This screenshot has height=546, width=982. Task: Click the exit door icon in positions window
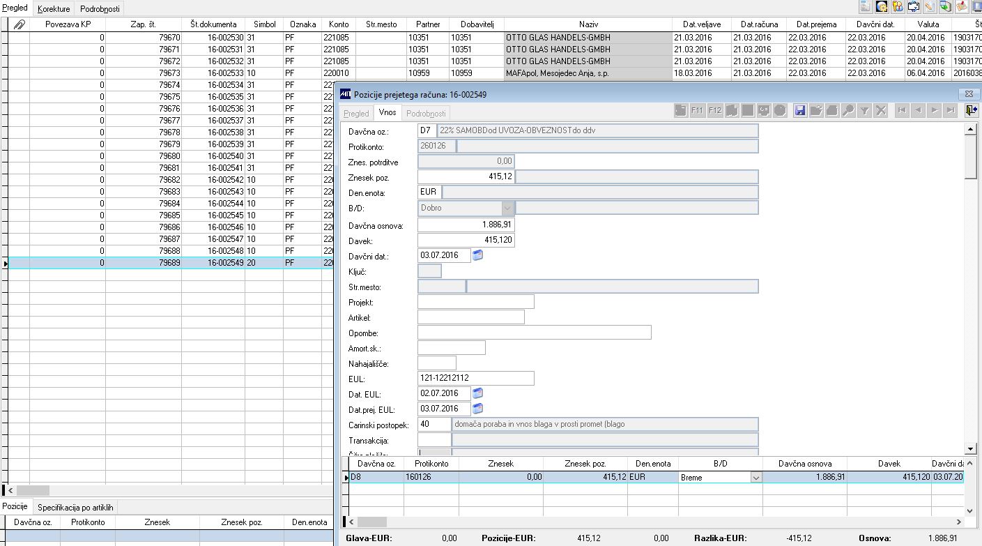click(971, 110)
